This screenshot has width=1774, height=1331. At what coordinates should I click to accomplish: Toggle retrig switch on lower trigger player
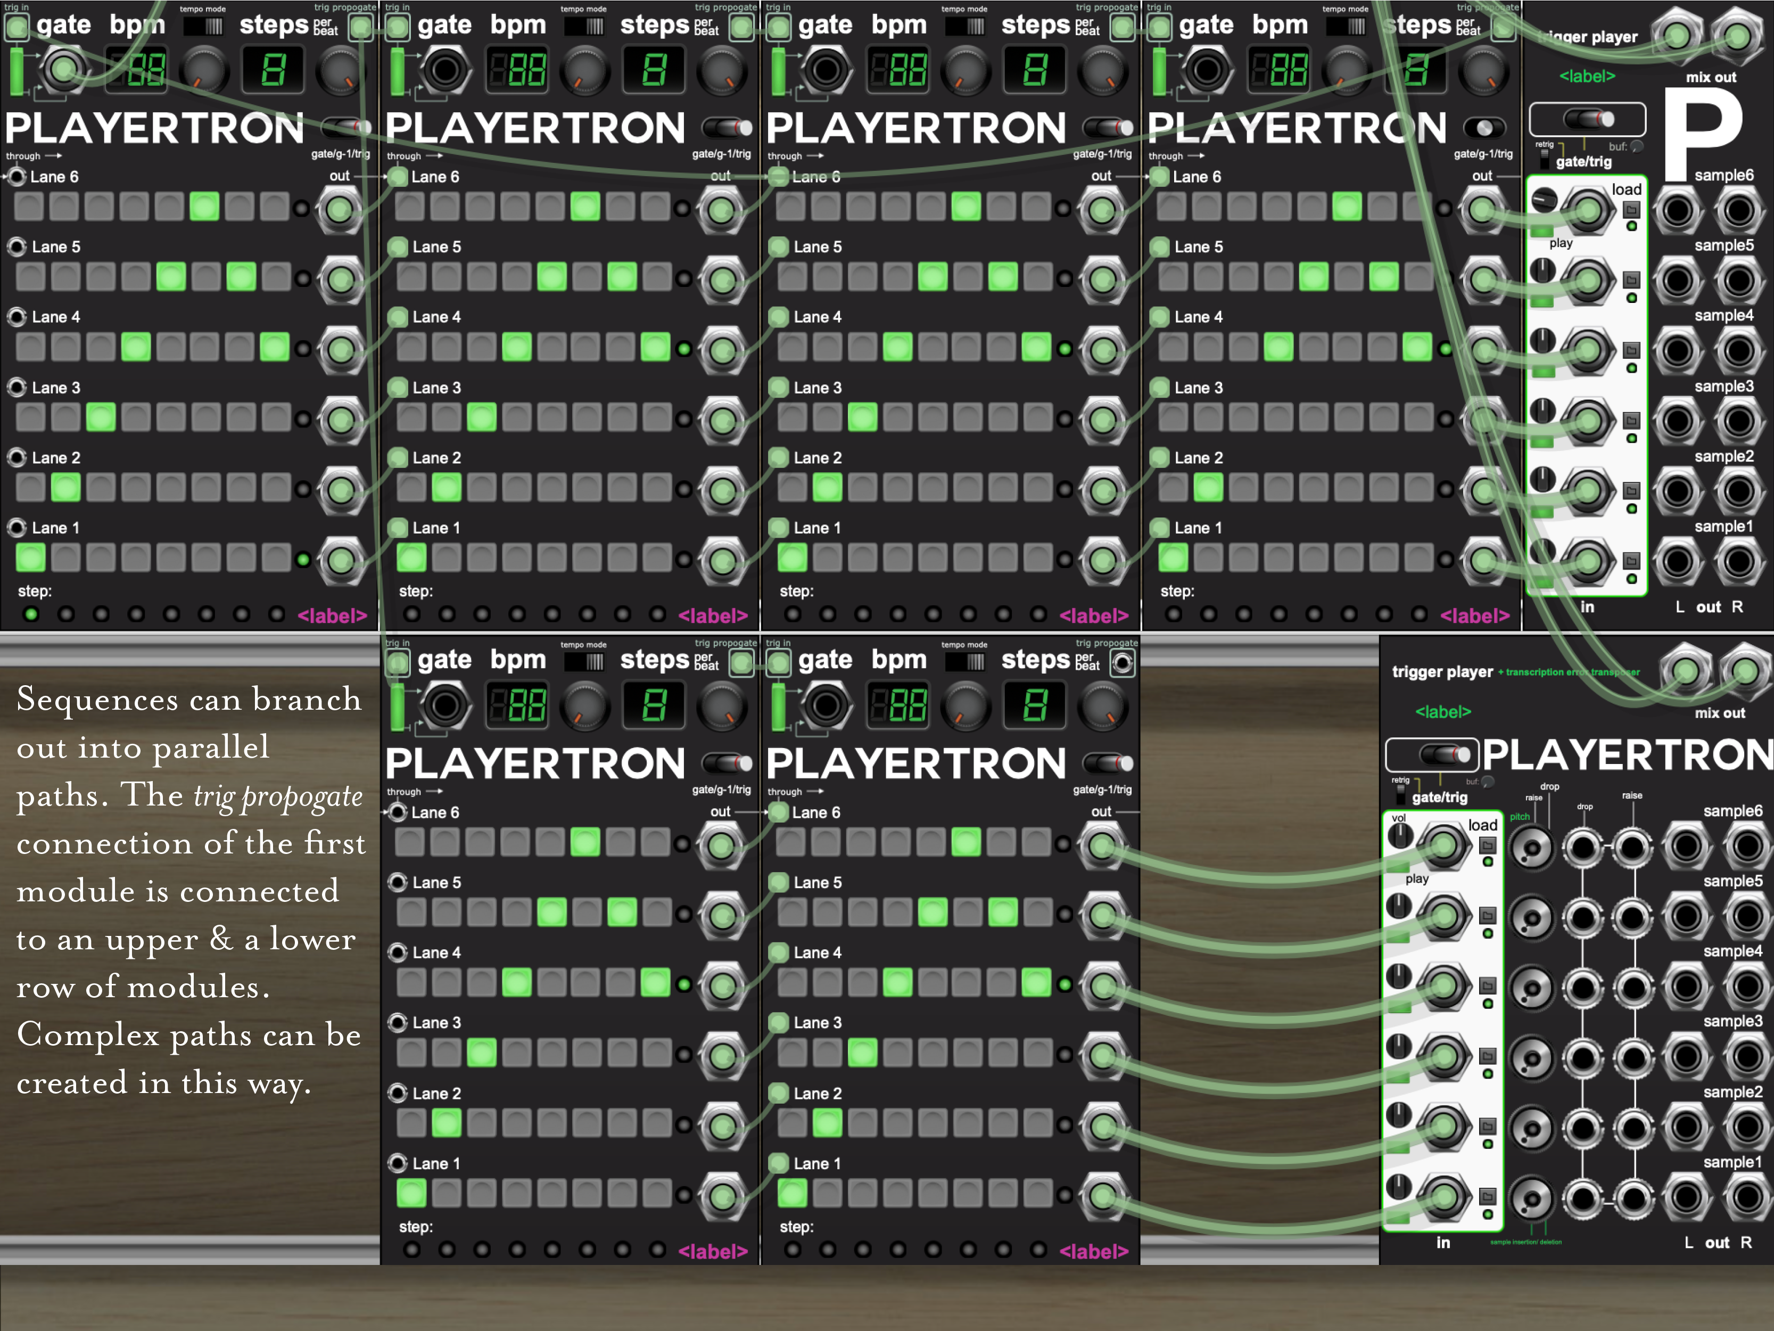pyautogui.click(x=1400, y=794)
